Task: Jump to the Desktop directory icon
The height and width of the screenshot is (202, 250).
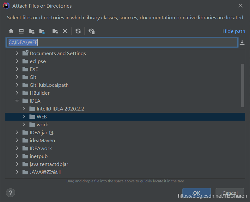Action: (21, 31)
